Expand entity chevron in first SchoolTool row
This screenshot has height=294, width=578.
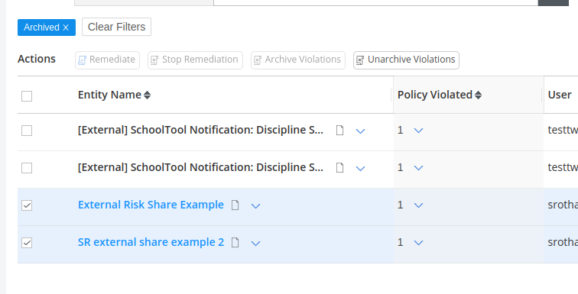360,131
